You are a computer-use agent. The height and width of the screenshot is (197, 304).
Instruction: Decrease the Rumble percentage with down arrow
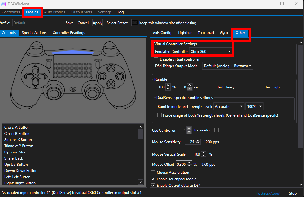pos(168,89)
